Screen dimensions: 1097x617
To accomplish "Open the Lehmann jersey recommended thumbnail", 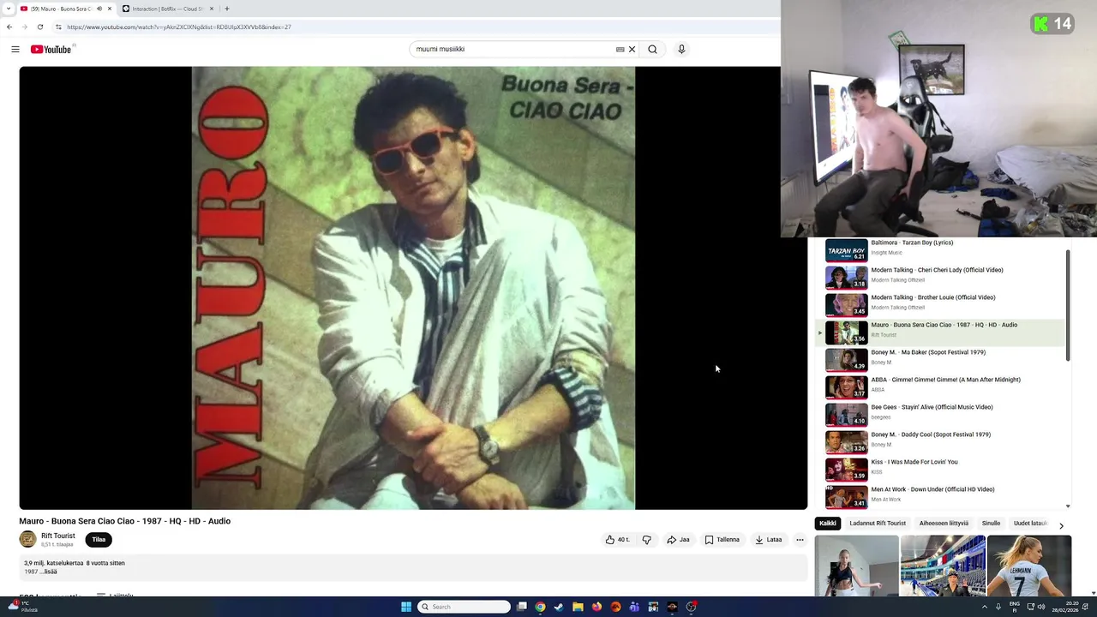I will [x=1028, y=566].
